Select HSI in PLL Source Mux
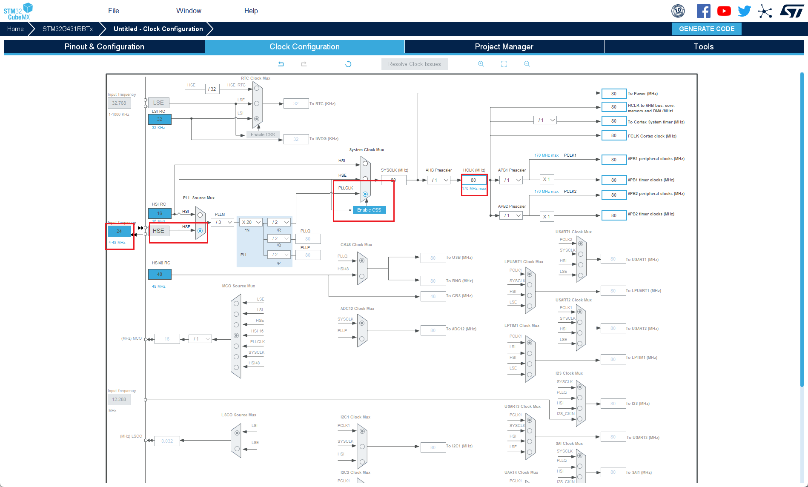The image size is (808, 487). coord(200,215)
